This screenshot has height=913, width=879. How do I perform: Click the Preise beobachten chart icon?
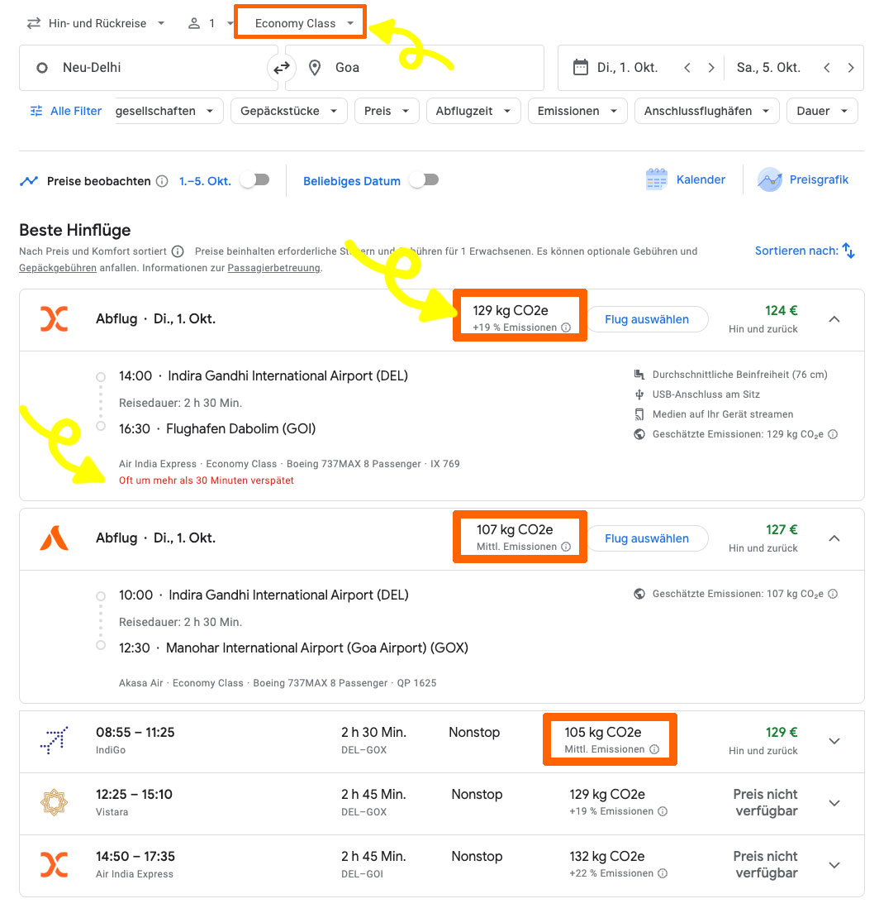click(31, 179)
